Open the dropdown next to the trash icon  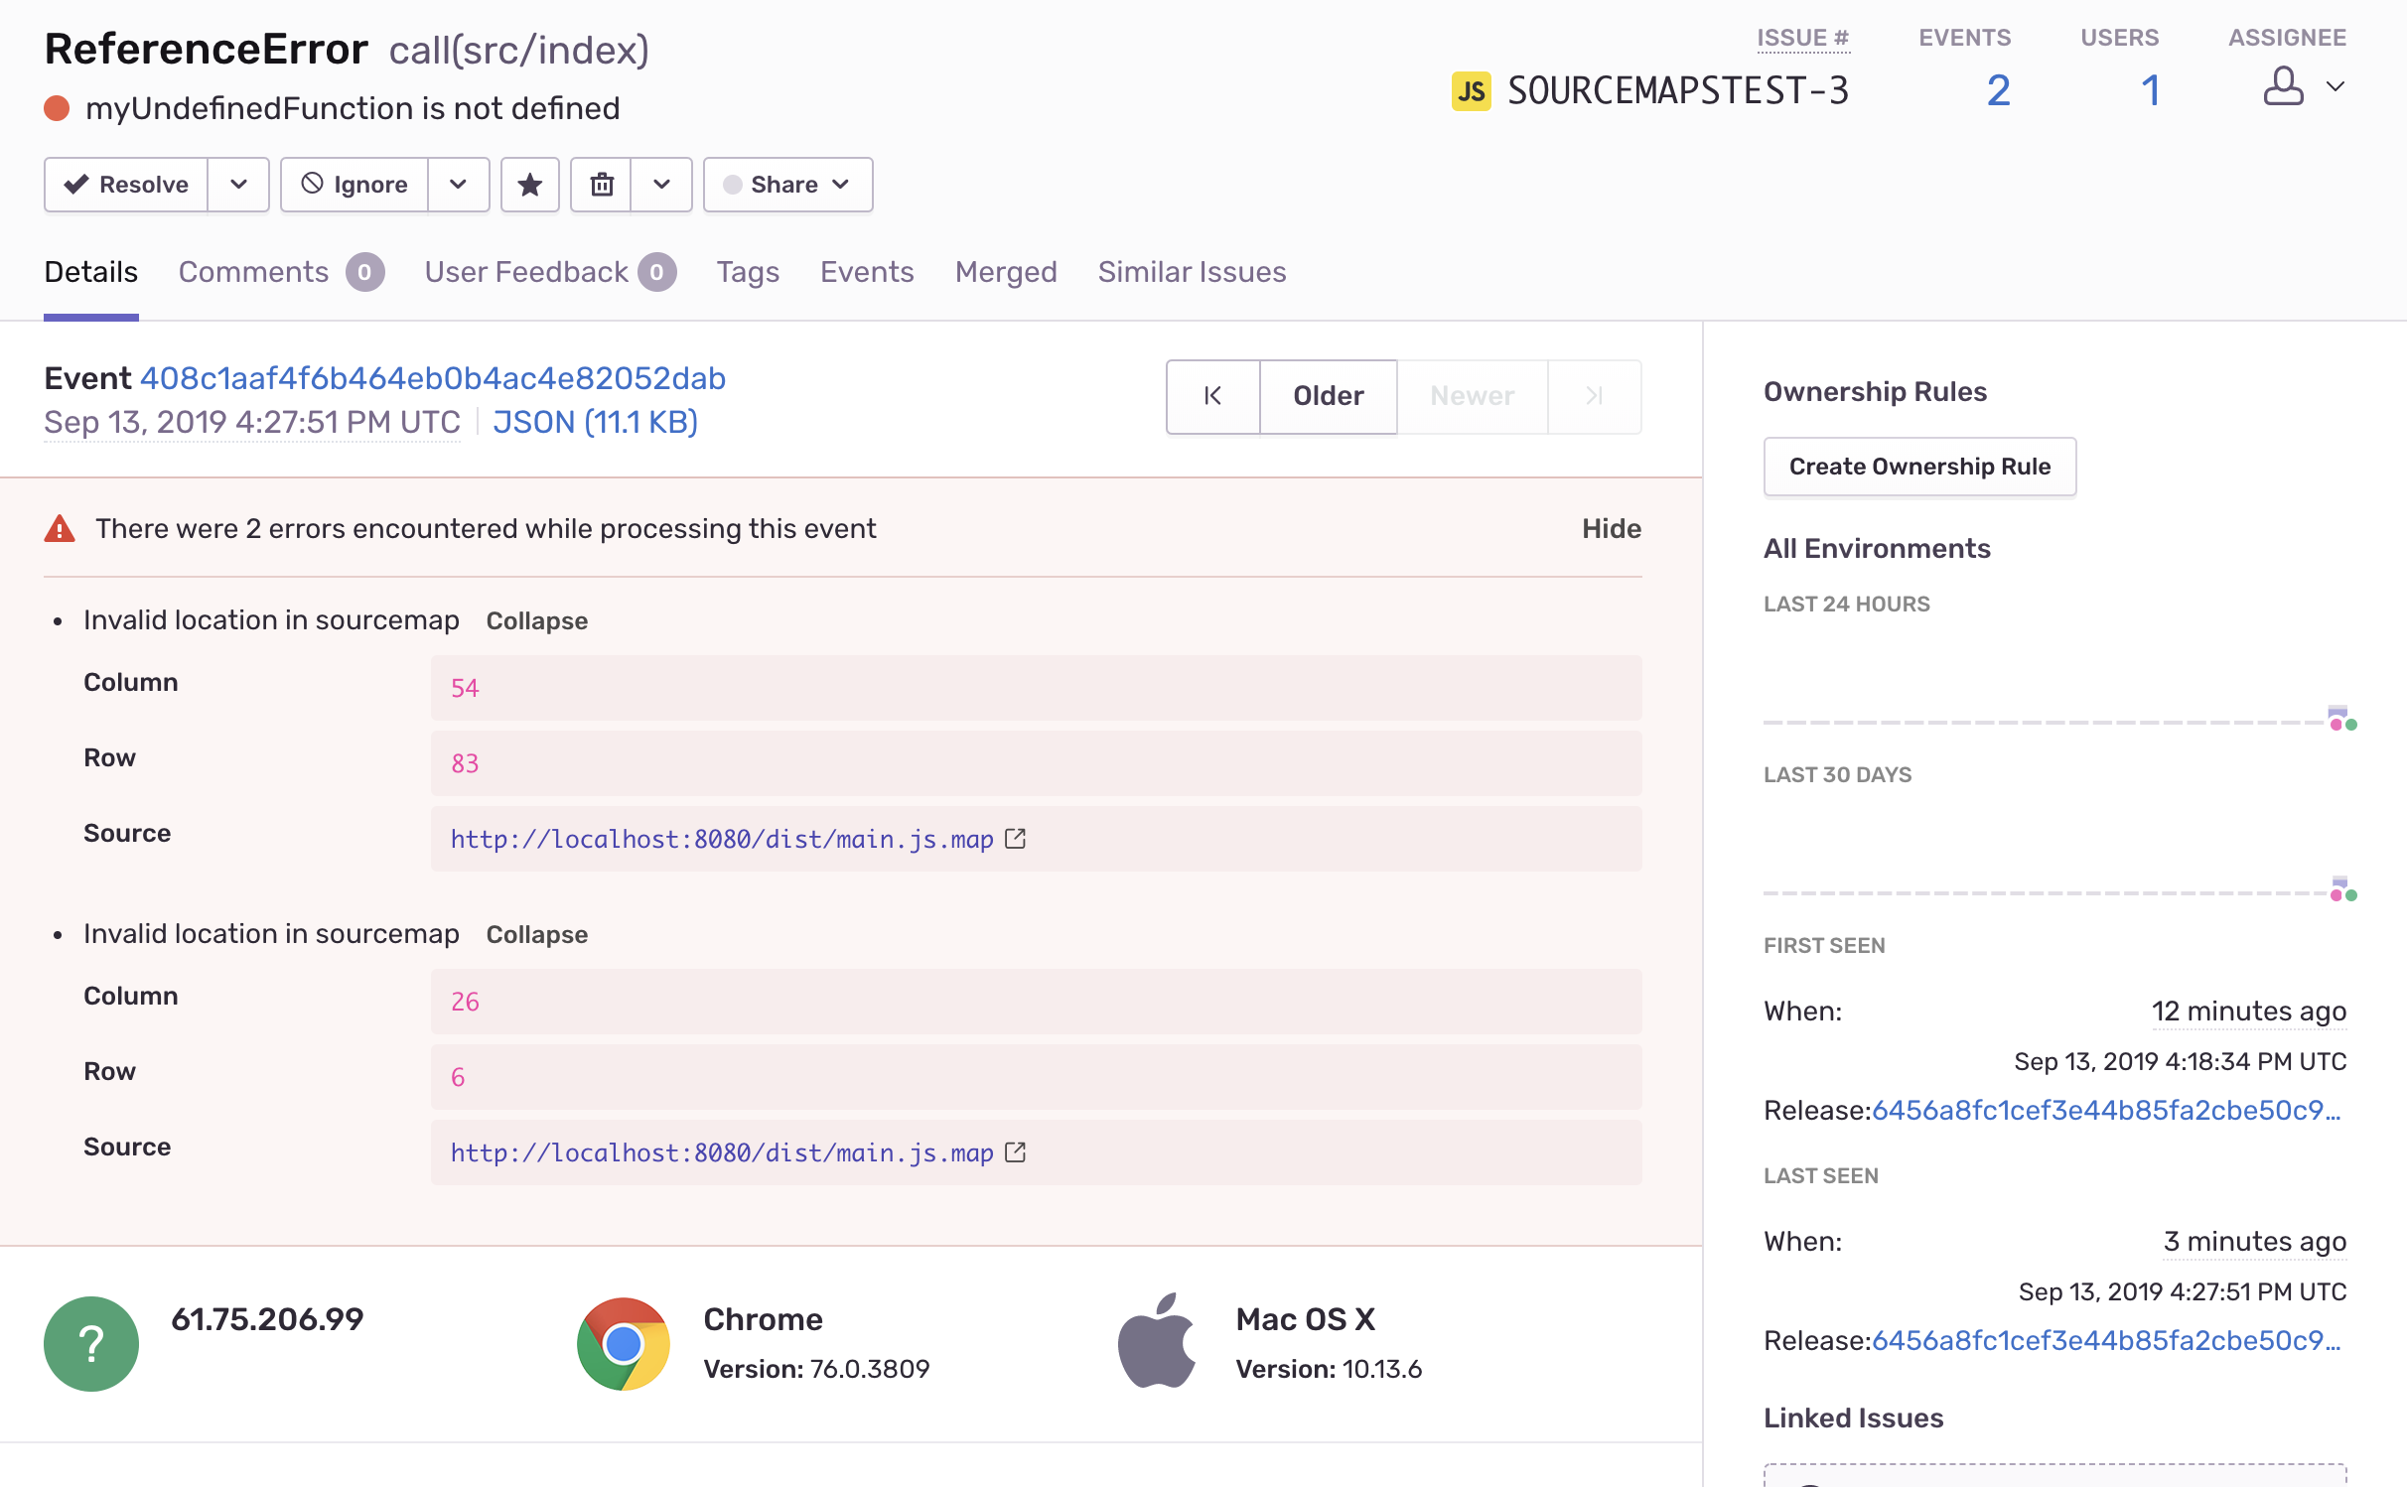pos(662,185)
